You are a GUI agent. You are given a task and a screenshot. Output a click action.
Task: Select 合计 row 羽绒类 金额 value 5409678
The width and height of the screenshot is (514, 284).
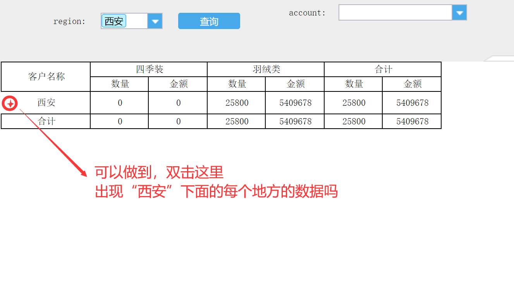pos(295,121)
